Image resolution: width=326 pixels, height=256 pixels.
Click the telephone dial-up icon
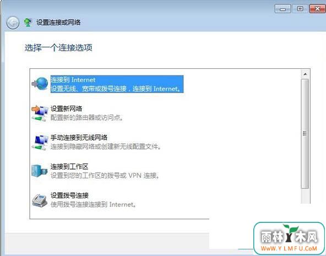tap(40, 200)
